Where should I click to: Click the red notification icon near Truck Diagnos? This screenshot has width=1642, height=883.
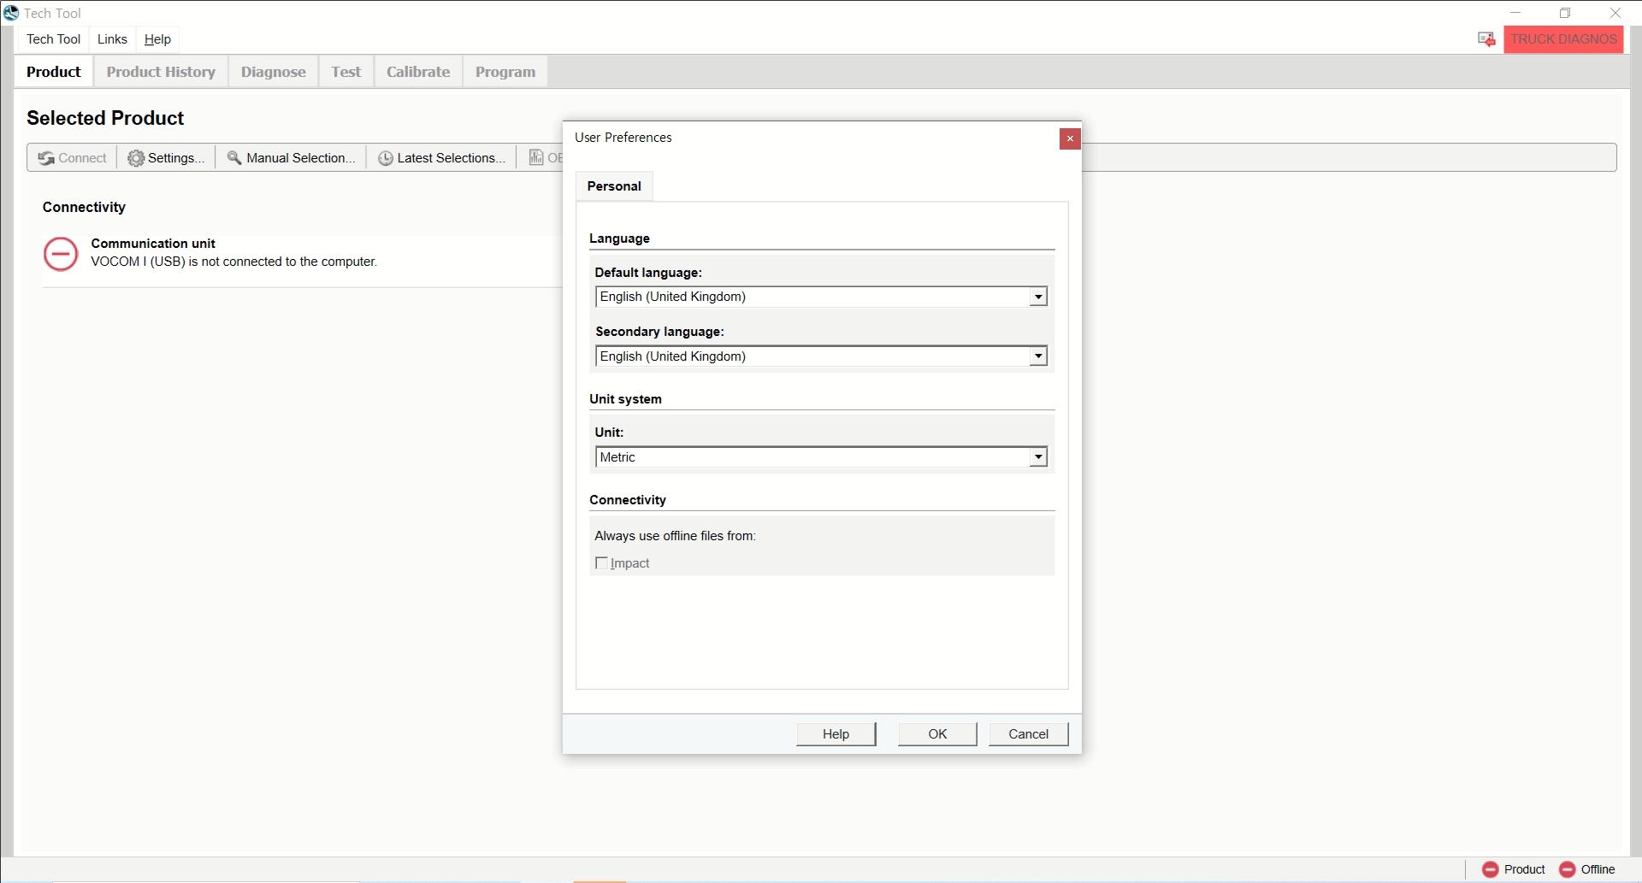1486,39
